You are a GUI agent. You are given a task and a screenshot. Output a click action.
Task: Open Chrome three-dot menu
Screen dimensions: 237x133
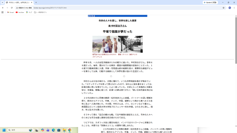tap(234, 8)
